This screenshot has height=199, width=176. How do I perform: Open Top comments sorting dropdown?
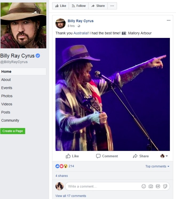point(157,166)
